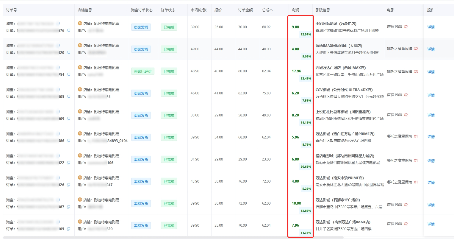
Task: Click cinema name 中影国际影城（万象汇店）
Action: point(336,24)
